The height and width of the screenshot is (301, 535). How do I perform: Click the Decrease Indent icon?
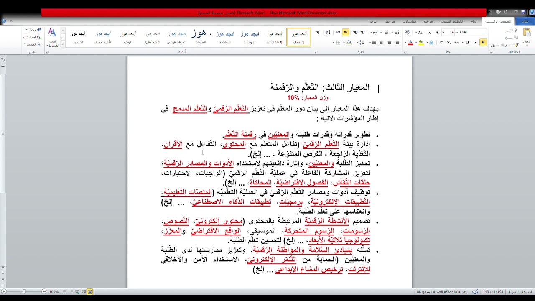point(363,32)
